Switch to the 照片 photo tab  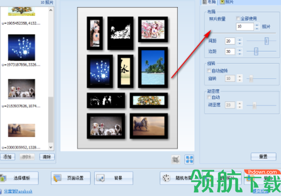(x=227, y=2)
